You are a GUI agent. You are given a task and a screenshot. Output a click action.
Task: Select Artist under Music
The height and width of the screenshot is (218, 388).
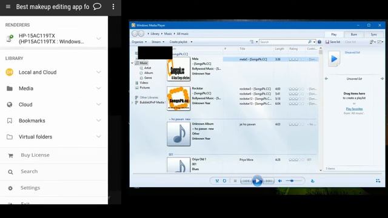tap(147, 68)
